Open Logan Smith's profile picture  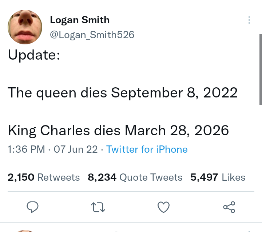tap(25, 27)
